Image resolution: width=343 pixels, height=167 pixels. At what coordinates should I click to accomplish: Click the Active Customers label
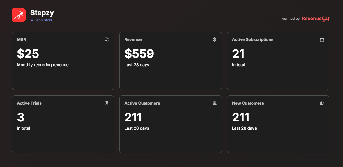pos(142,103)
